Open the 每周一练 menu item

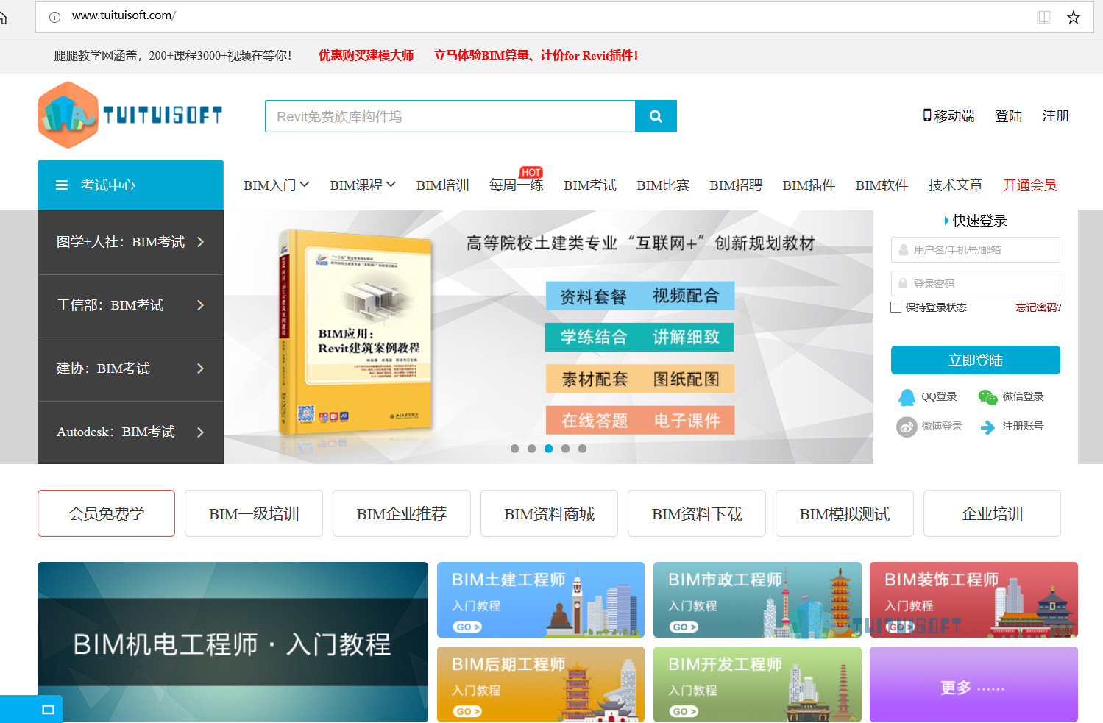pos(517,185)
